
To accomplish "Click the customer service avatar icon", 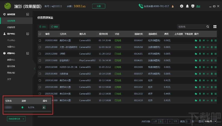I will click(x=173, y=6).
